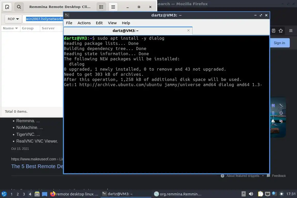This screenshot has height=198, width=297.
Task: Click the 17:31 clock in the taskbar
Action: tap(291, 194)
